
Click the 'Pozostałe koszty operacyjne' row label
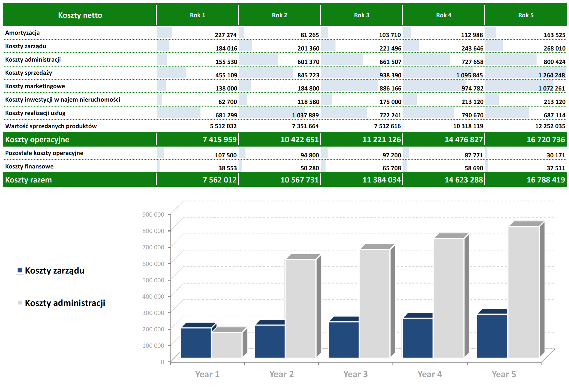point(44,153)
